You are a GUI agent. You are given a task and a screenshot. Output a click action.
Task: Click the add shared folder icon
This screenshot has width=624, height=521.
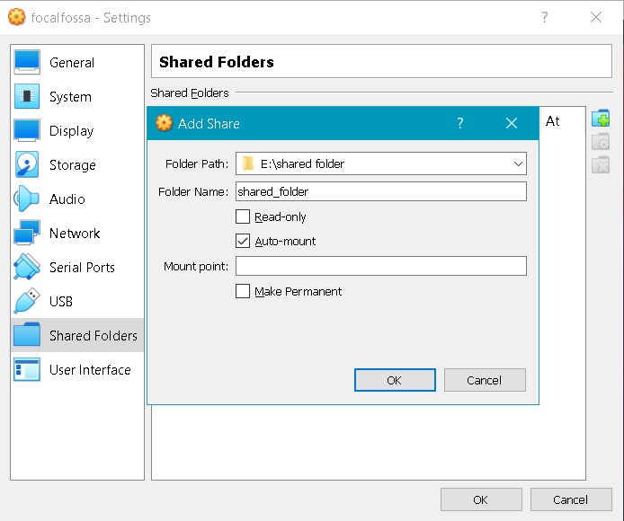601,119
